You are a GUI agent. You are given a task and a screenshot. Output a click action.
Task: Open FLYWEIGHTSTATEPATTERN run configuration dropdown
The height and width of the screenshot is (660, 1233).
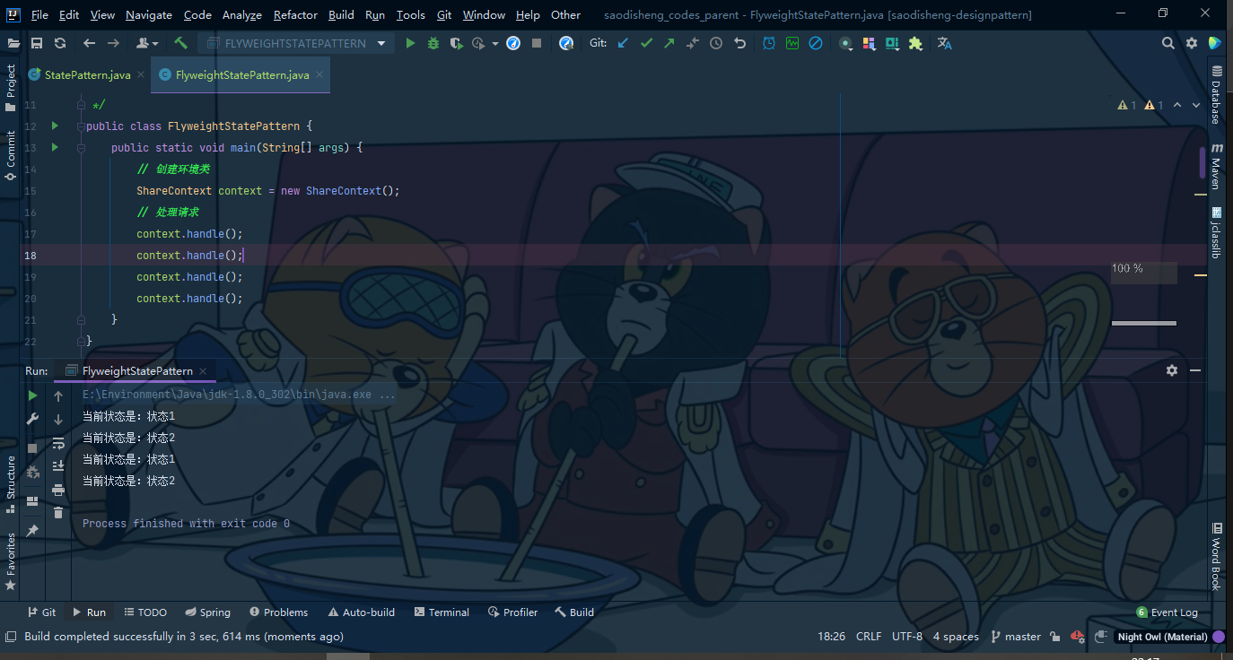(x=296, y=43)
